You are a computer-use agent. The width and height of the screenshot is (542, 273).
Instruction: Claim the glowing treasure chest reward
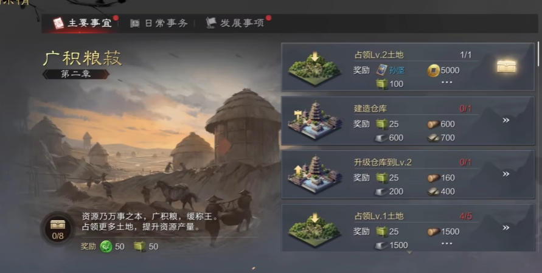click(506, 66)
